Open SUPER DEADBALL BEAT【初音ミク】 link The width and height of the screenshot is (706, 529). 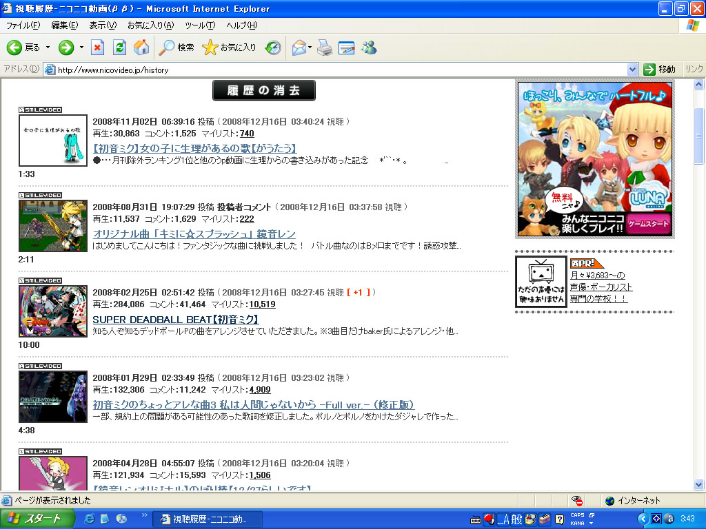(x=176, y=320)
